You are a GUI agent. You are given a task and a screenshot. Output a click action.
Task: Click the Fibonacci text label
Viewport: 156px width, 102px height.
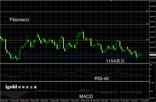pos(19,20)
